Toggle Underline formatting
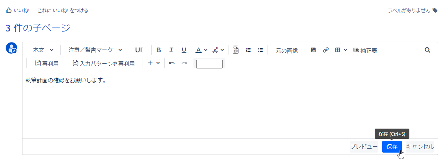The image size is (446, 164). coord(184,50)
